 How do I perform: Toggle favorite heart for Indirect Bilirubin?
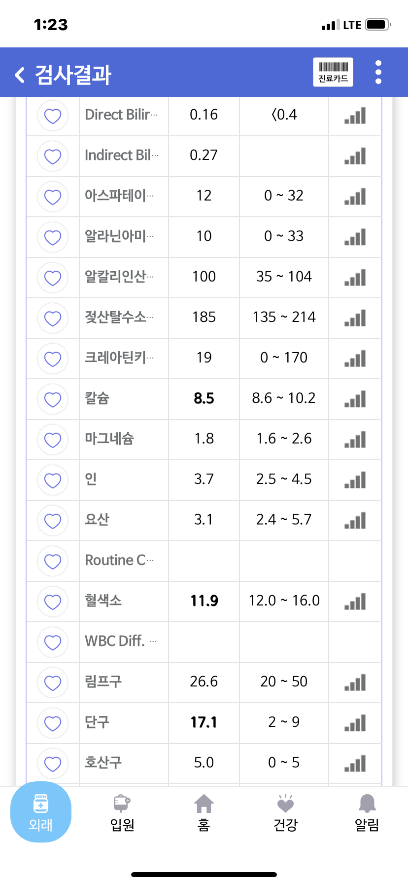point(53,156)
